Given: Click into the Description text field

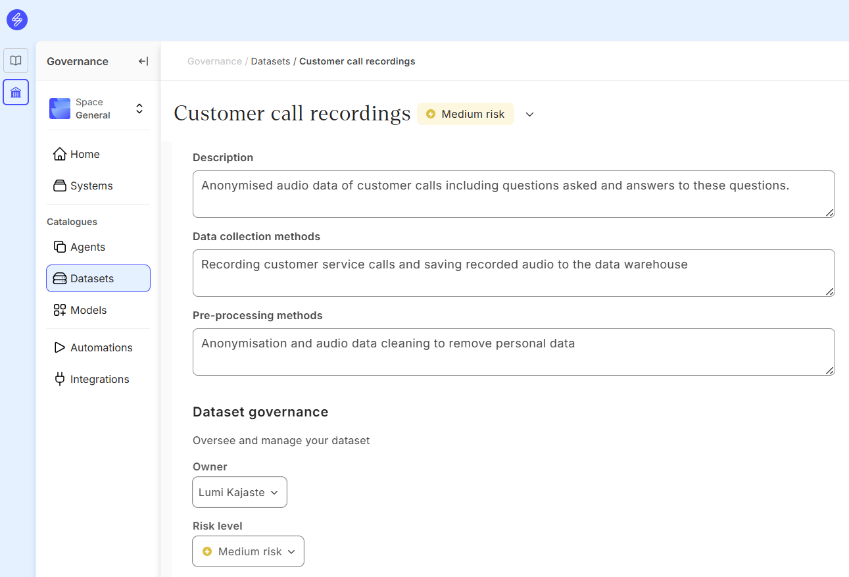Looking at the screenshot, I should pos(513,193).
